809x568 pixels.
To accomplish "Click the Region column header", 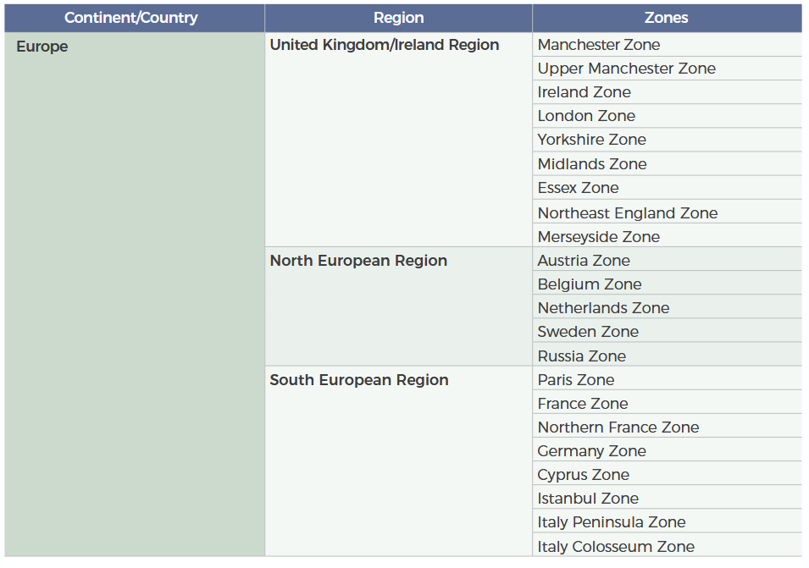I will tap(398, 18).
